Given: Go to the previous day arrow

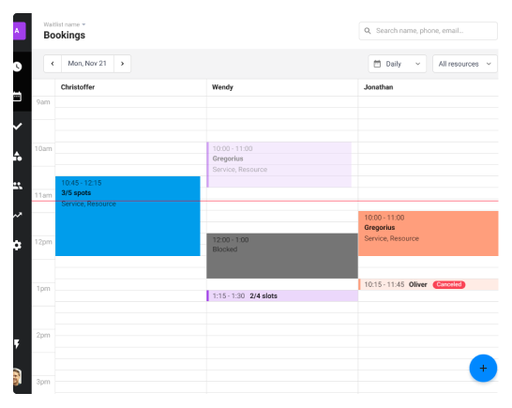Looking at the screenshot, I should pyautogui.click(x=53, y=64).
